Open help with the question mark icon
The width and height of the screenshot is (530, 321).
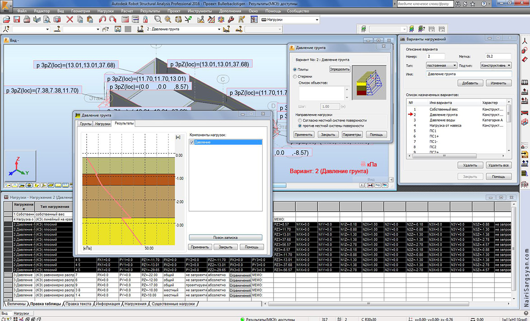click(x=484, y=4)
